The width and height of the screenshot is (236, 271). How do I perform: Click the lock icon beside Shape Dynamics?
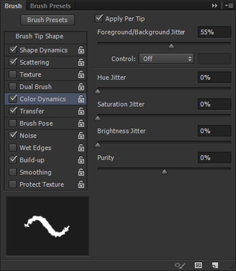(x=81, y=50)
